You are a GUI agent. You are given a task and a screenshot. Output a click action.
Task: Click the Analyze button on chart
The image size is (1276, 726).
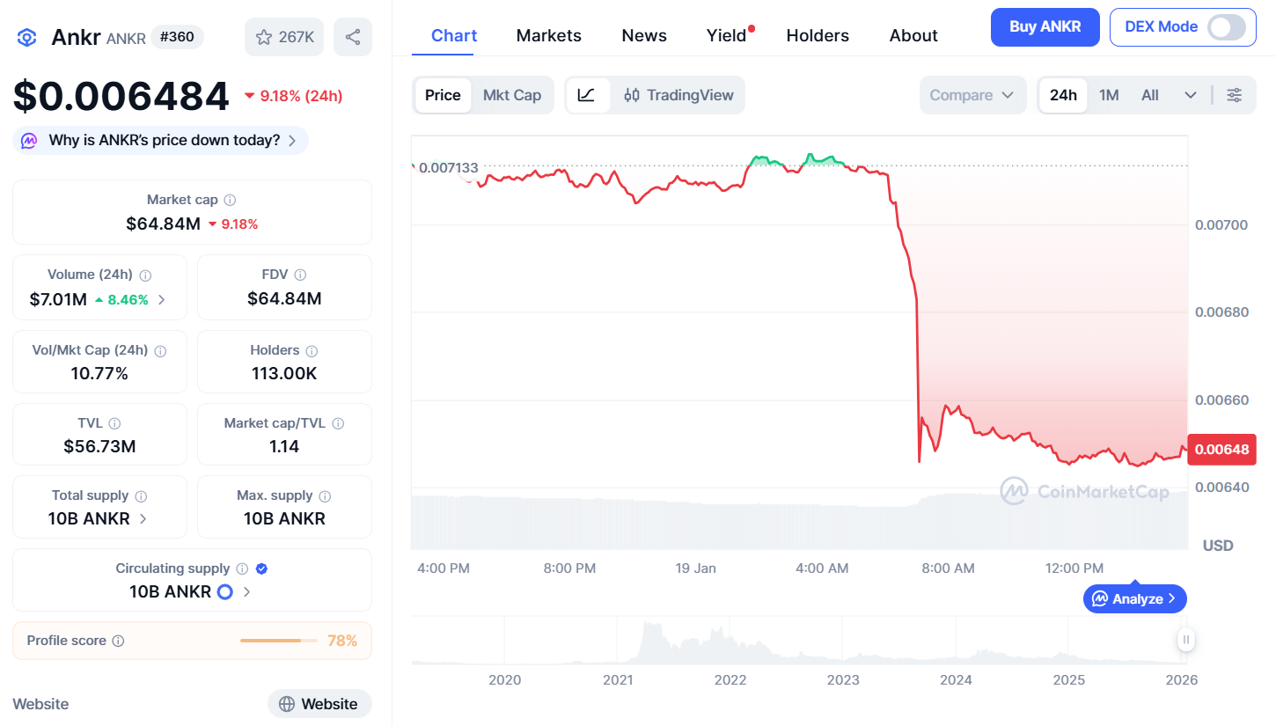coord(1134,599)
